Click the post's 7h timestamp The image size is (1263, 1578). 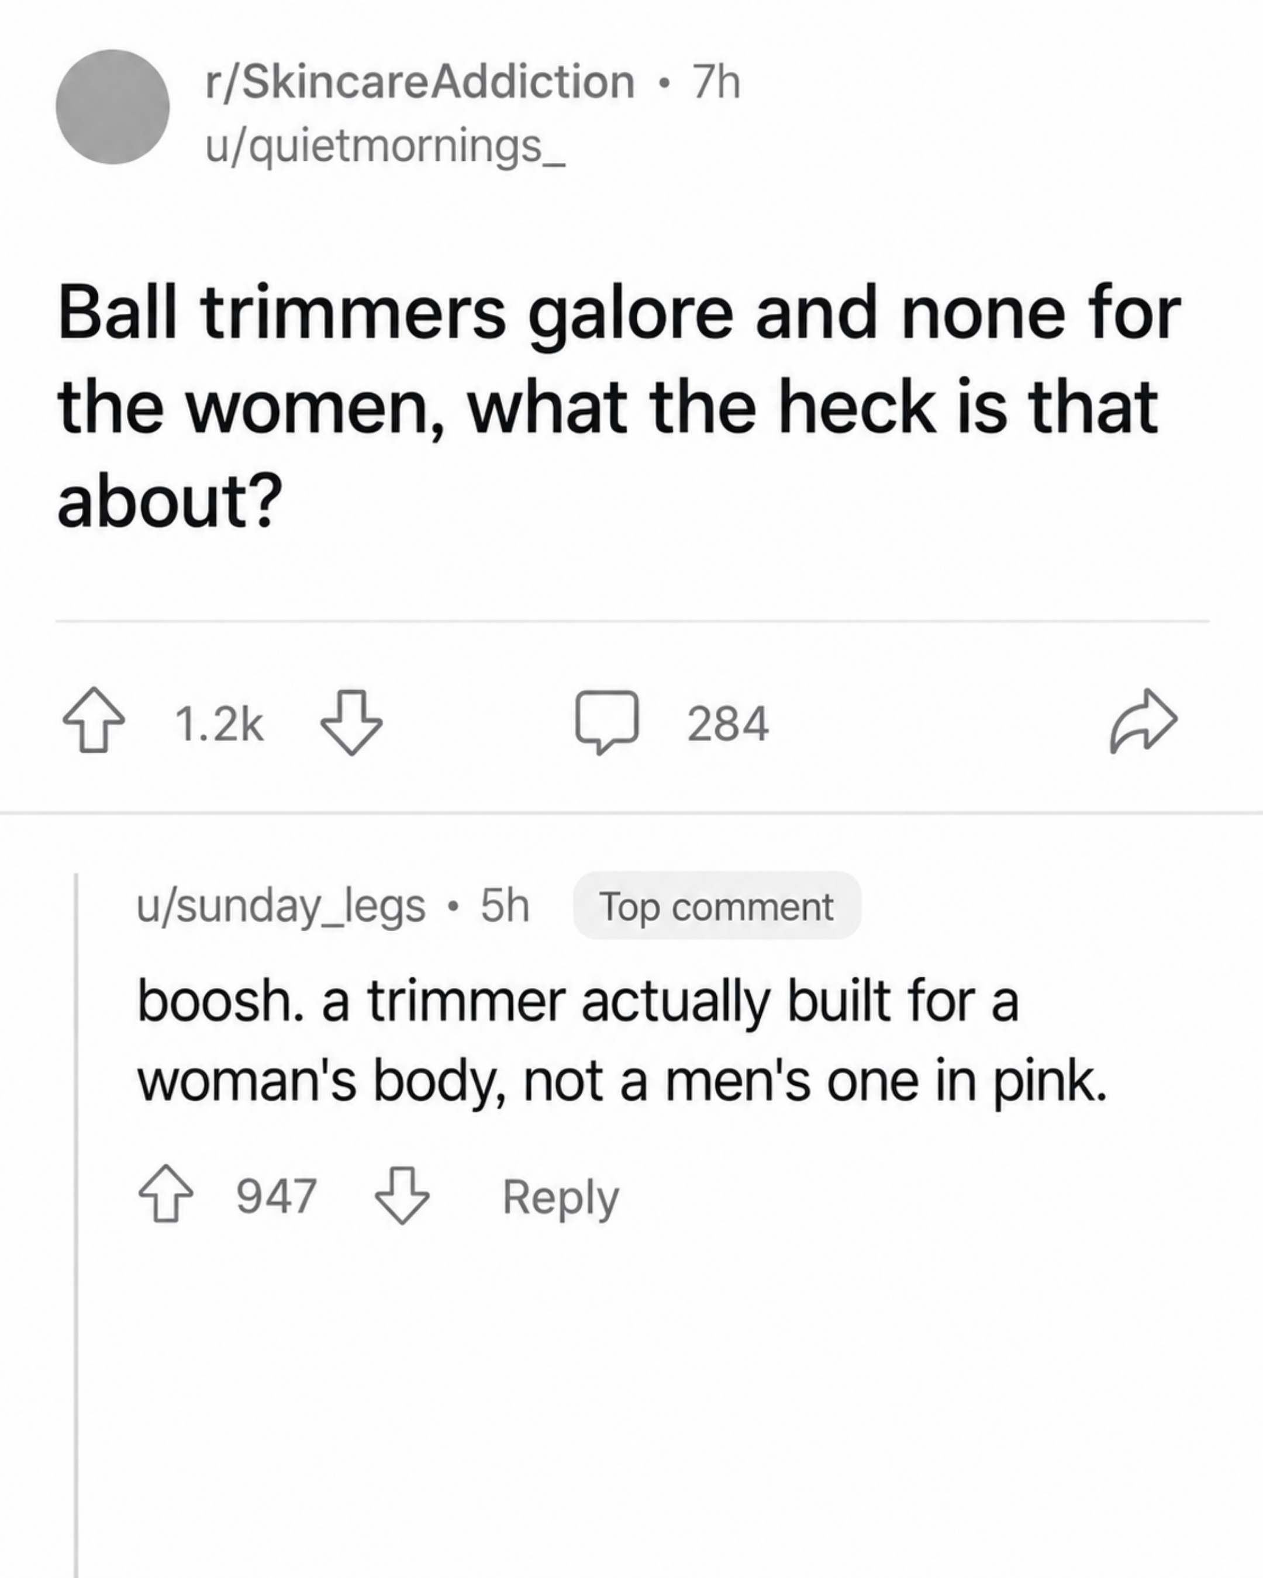[x=717, y=81]
